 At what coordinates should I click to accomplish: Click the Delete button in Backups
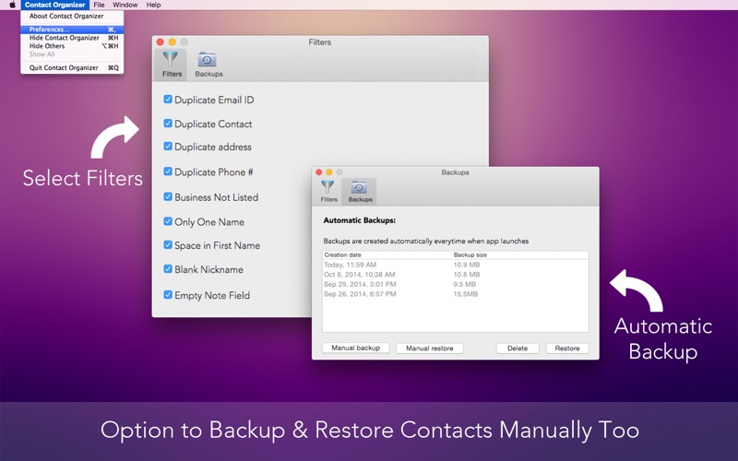click(x=518, y=349)
